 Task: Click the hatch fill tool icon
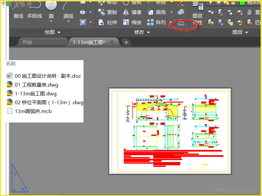83,22
